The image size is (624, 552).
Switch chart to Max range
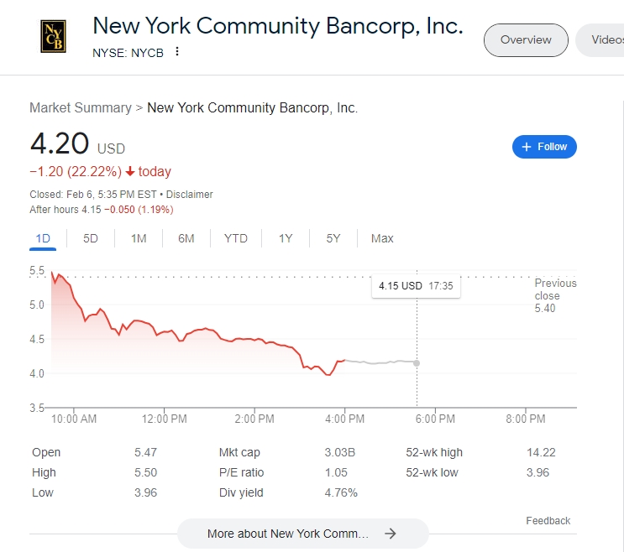(382, 238)
